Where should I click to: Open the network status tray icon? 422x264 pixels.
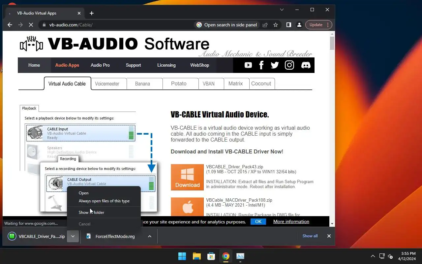pyautogui.click(x=382, y=256)
